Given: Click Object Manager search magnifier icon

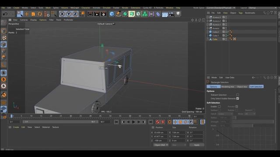Looking at the screenshot, I should coord(264,13).
